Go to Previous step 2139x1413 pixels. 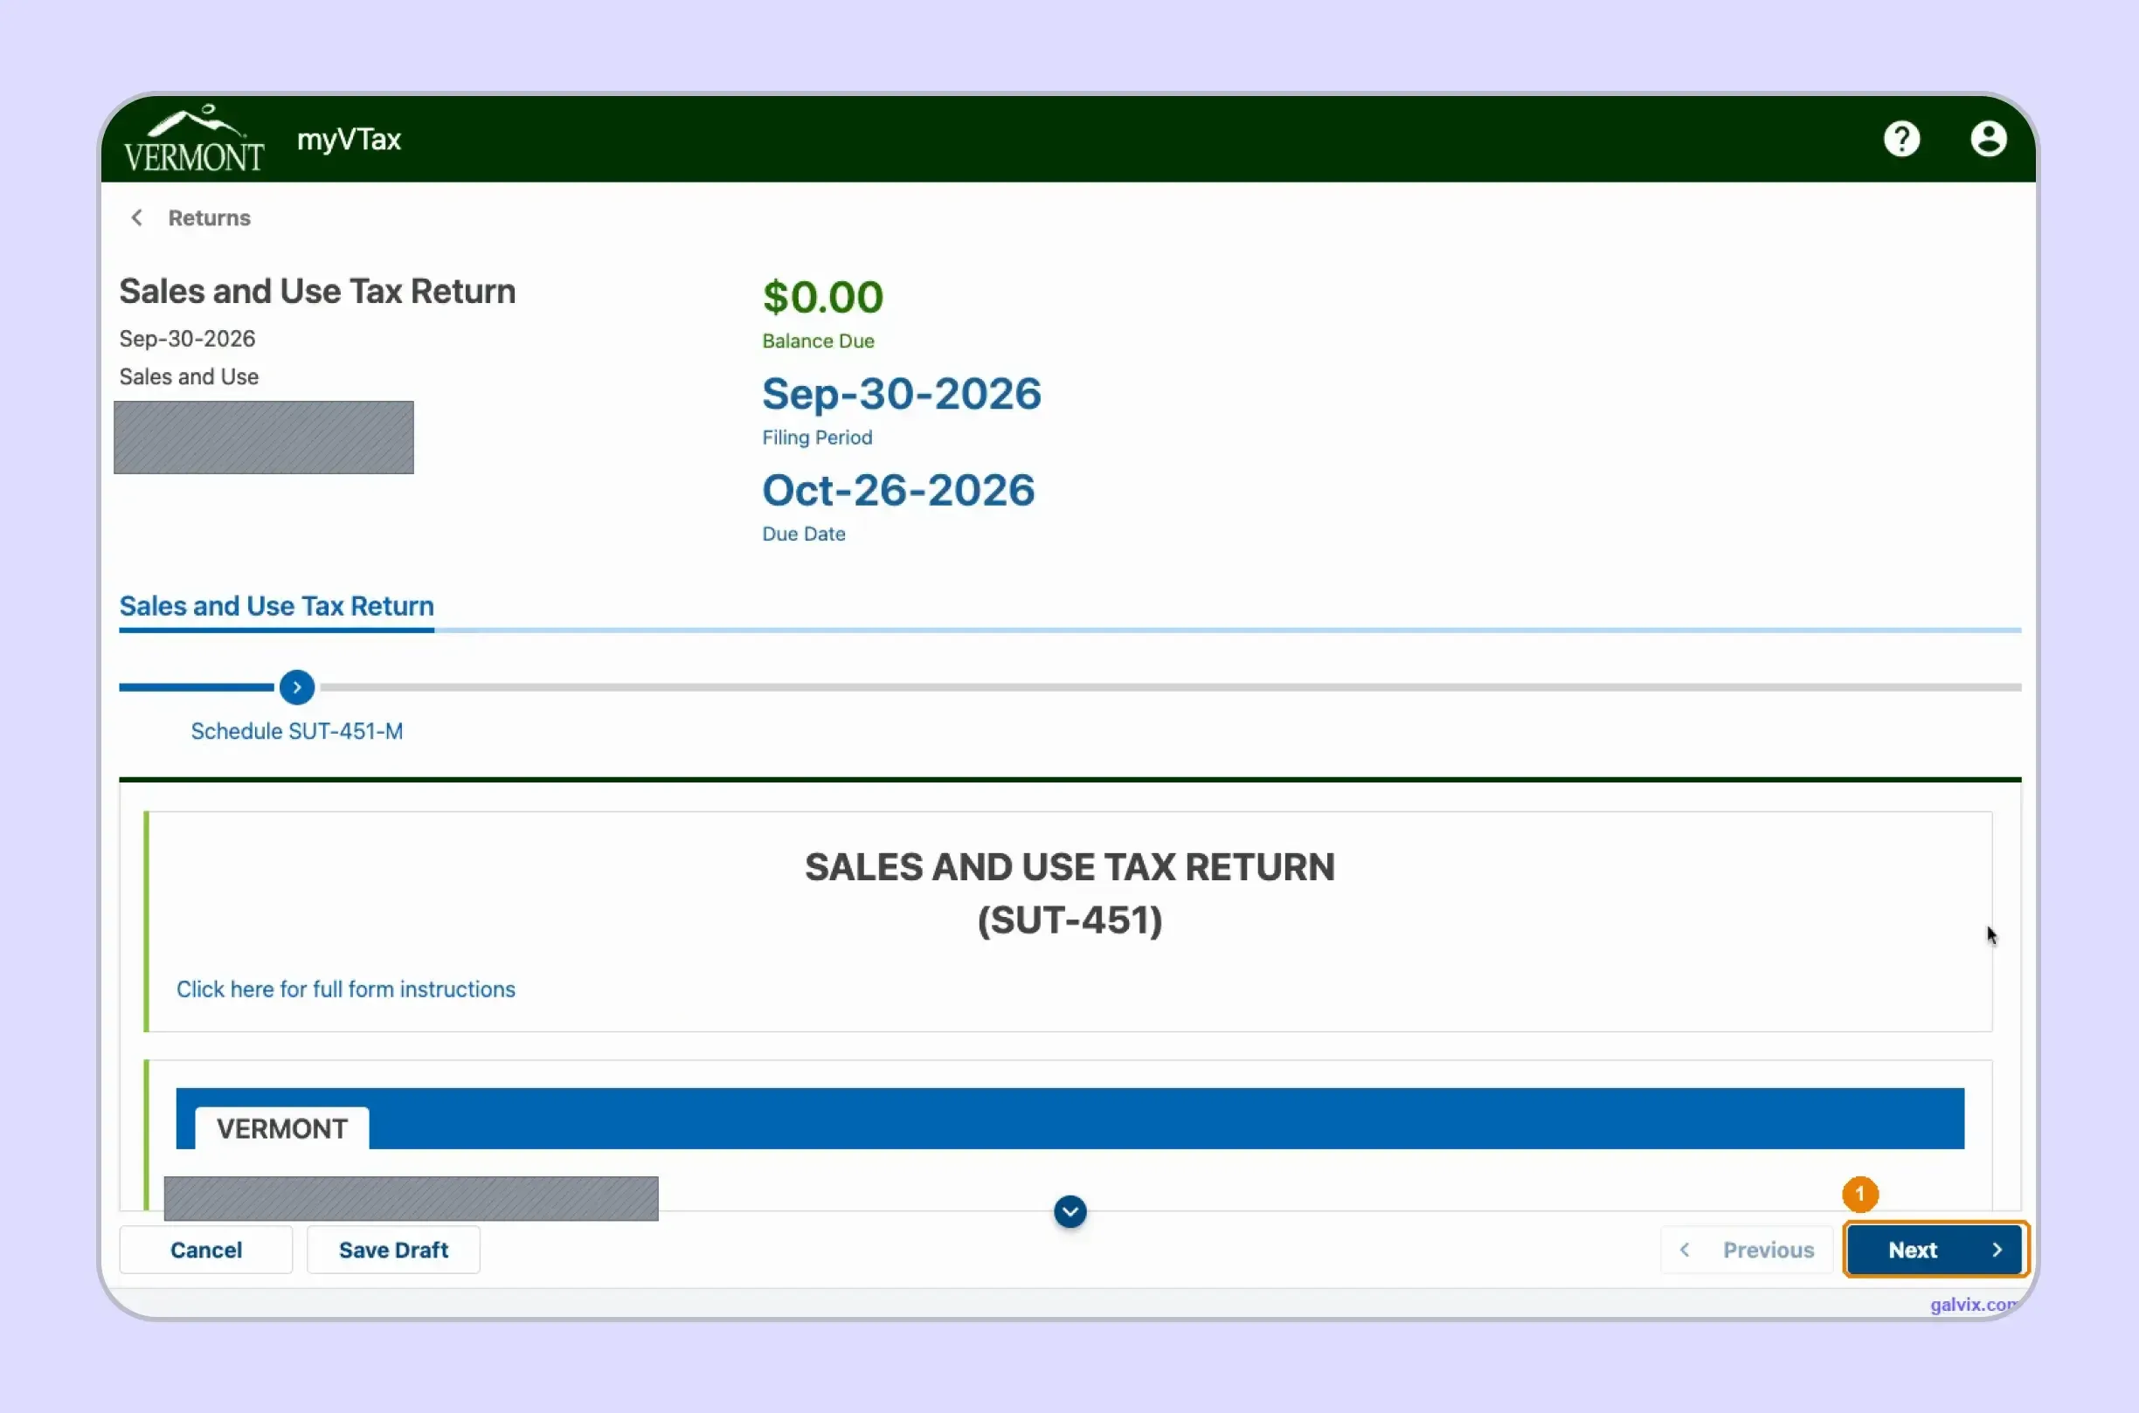[x=1747, y=1249]
